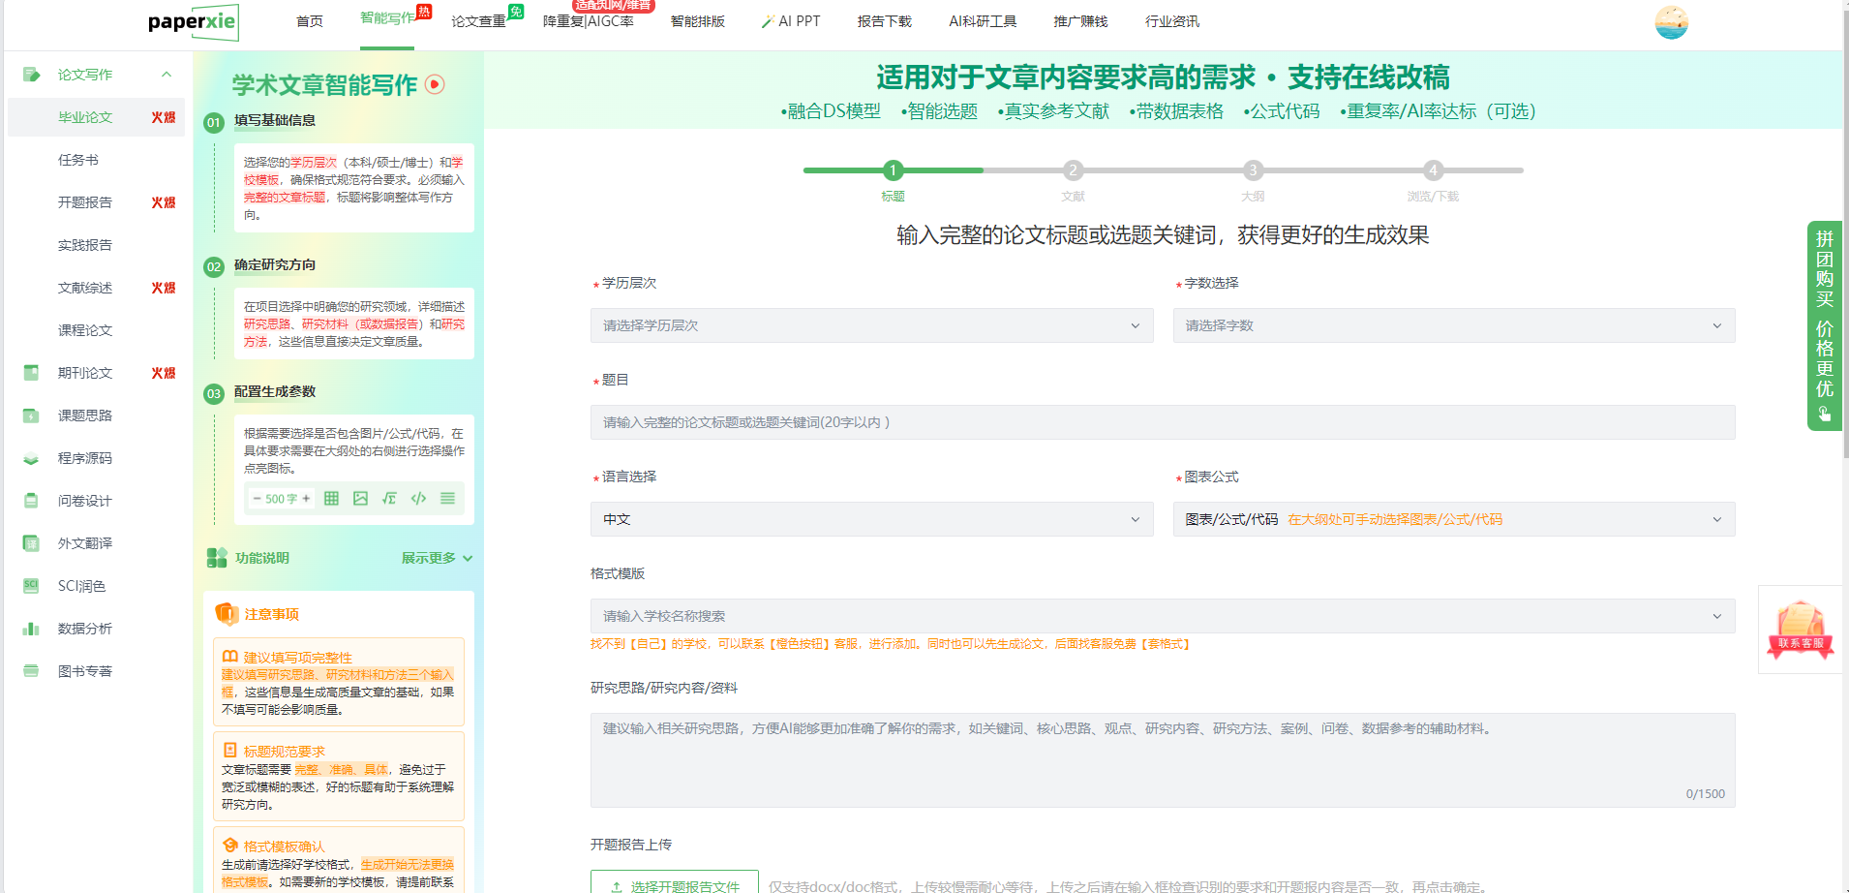Click the image icon in the parameter toolbar

click(360, 499)
